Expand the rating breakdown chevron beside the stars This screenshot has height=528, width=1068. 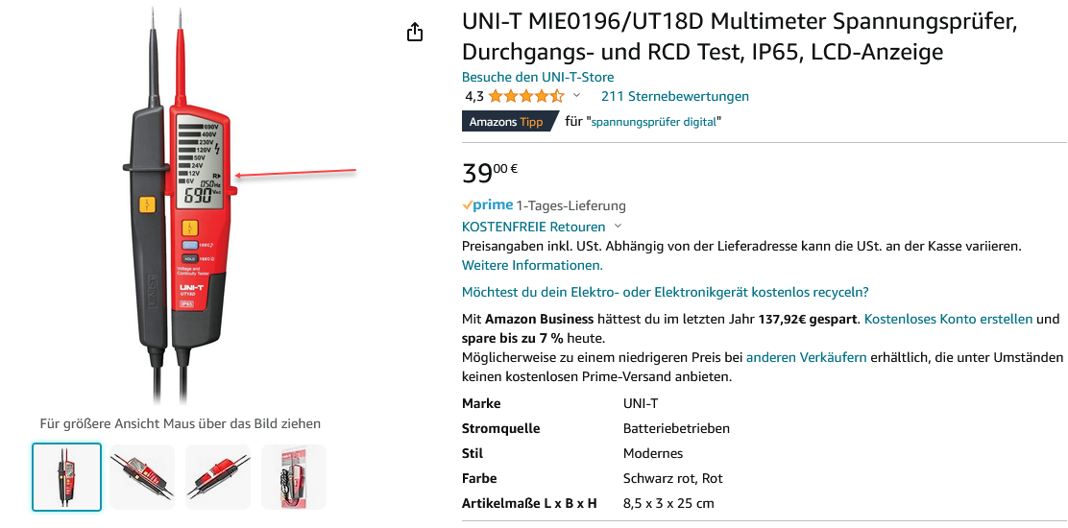(x=576, y=96)
